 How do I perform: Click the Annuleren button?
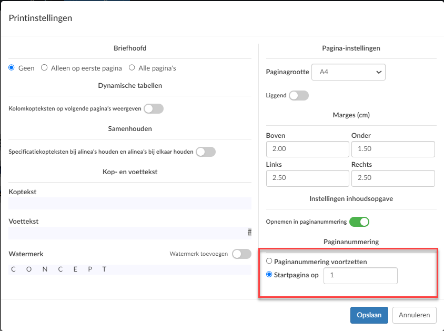click(414, 315)
